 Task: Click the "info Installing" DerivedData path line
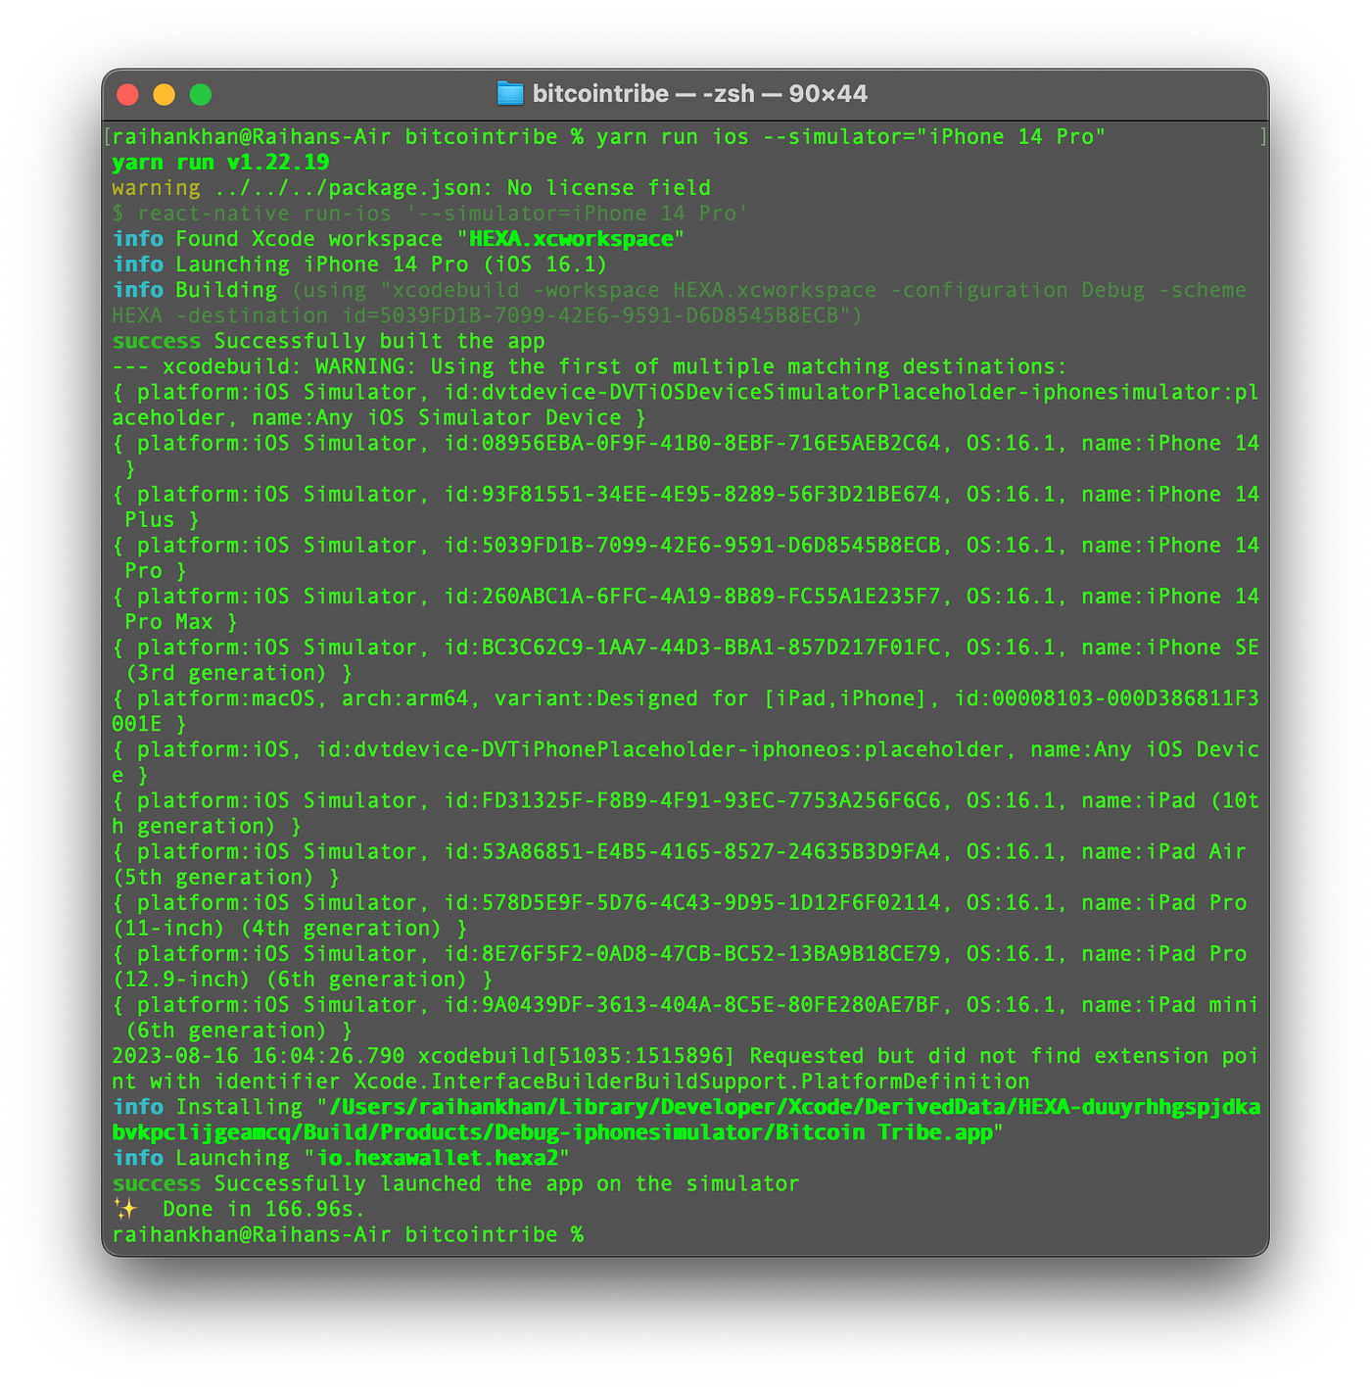[685, 1107]
